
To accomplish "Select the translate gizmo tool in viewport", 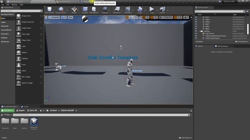I will (127, 17).
